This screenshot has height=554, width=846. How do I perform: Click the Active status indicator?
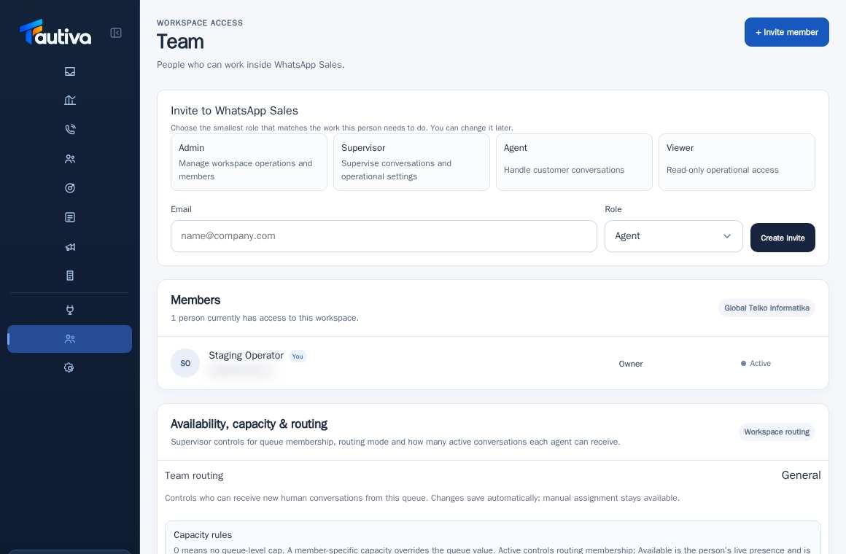coord(756,364)
